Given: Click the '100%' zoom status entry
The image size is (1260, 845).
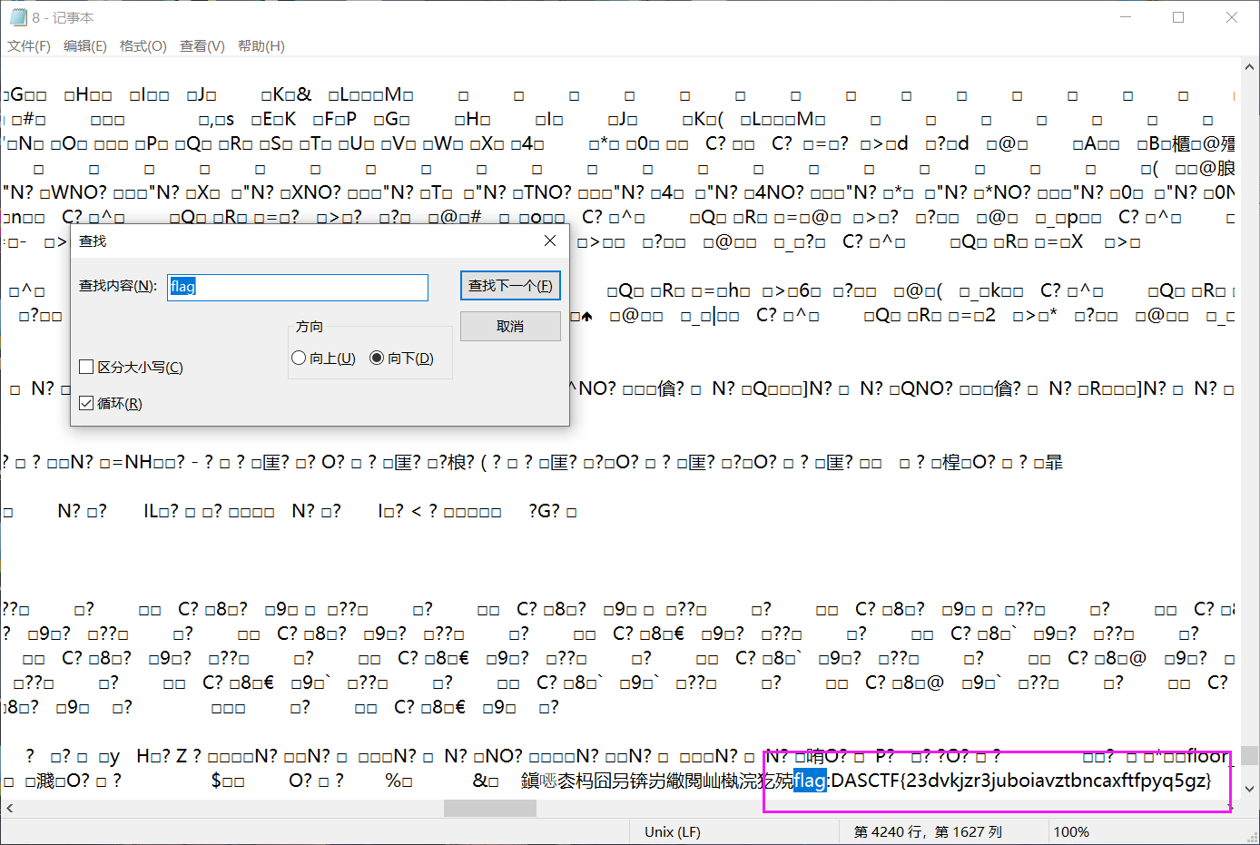Looking at the screenshot, I should click(1071, 831).
